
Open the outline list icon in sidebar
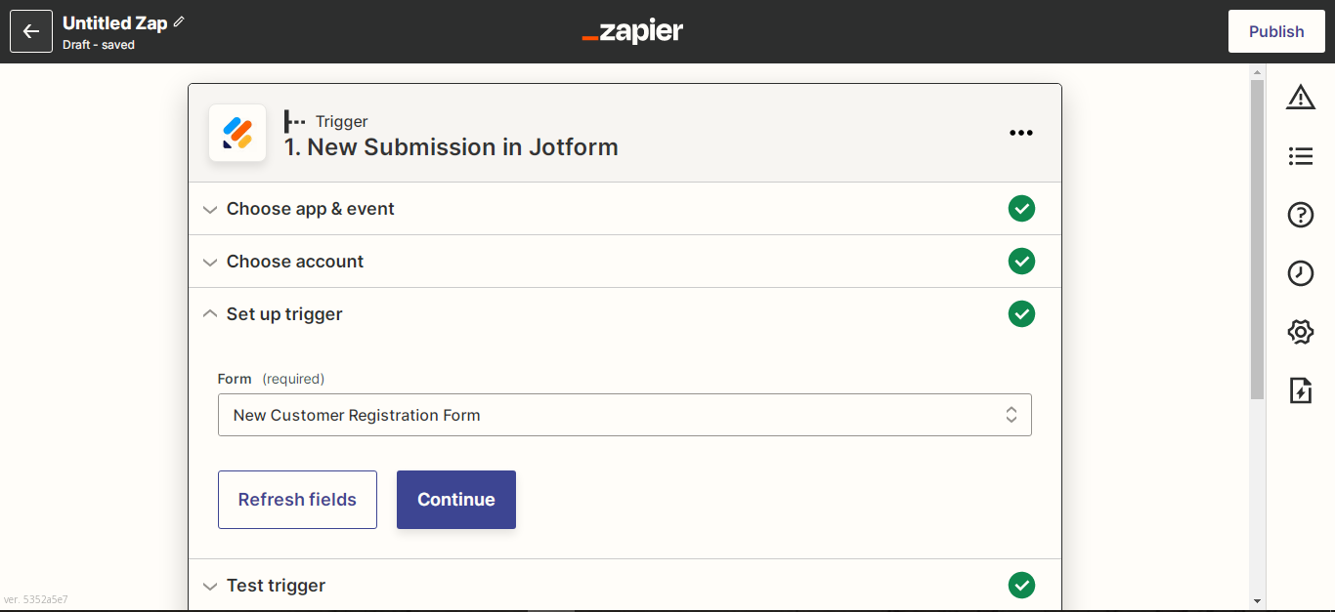(x=1301, y=155)
